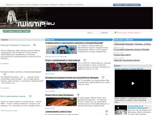Open video title Drew Lederer съемки 08/09

[x=129, y=69]
